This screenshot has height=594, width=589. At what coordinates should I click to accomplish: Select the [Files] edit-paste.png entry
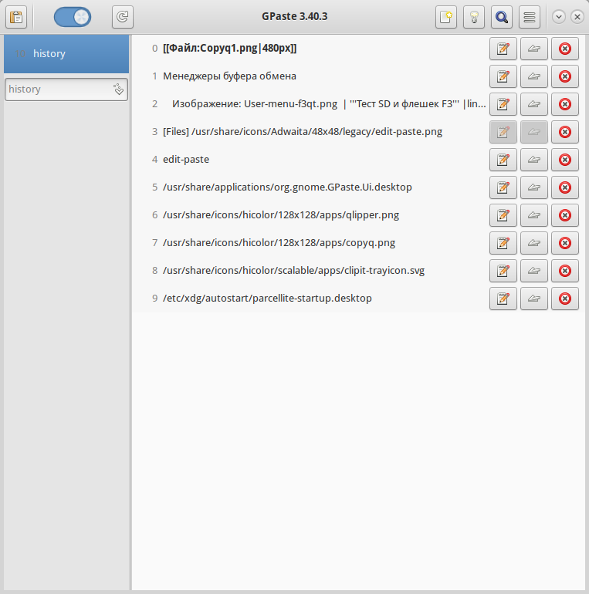point(303,131)
